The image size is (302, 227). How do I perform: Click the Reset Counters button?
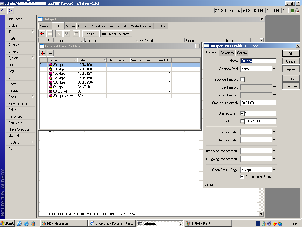click(x=116, y=34)
